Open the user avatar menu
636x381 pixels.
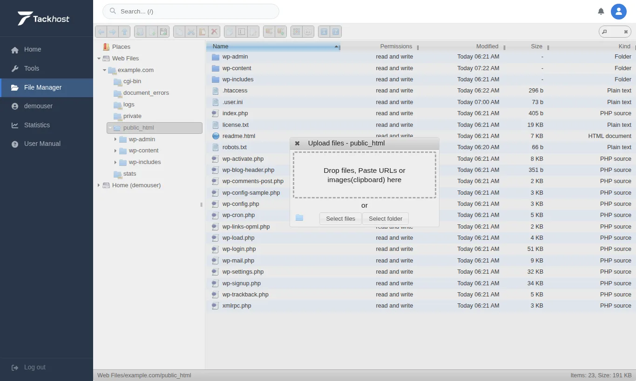(x=619, y=11)
